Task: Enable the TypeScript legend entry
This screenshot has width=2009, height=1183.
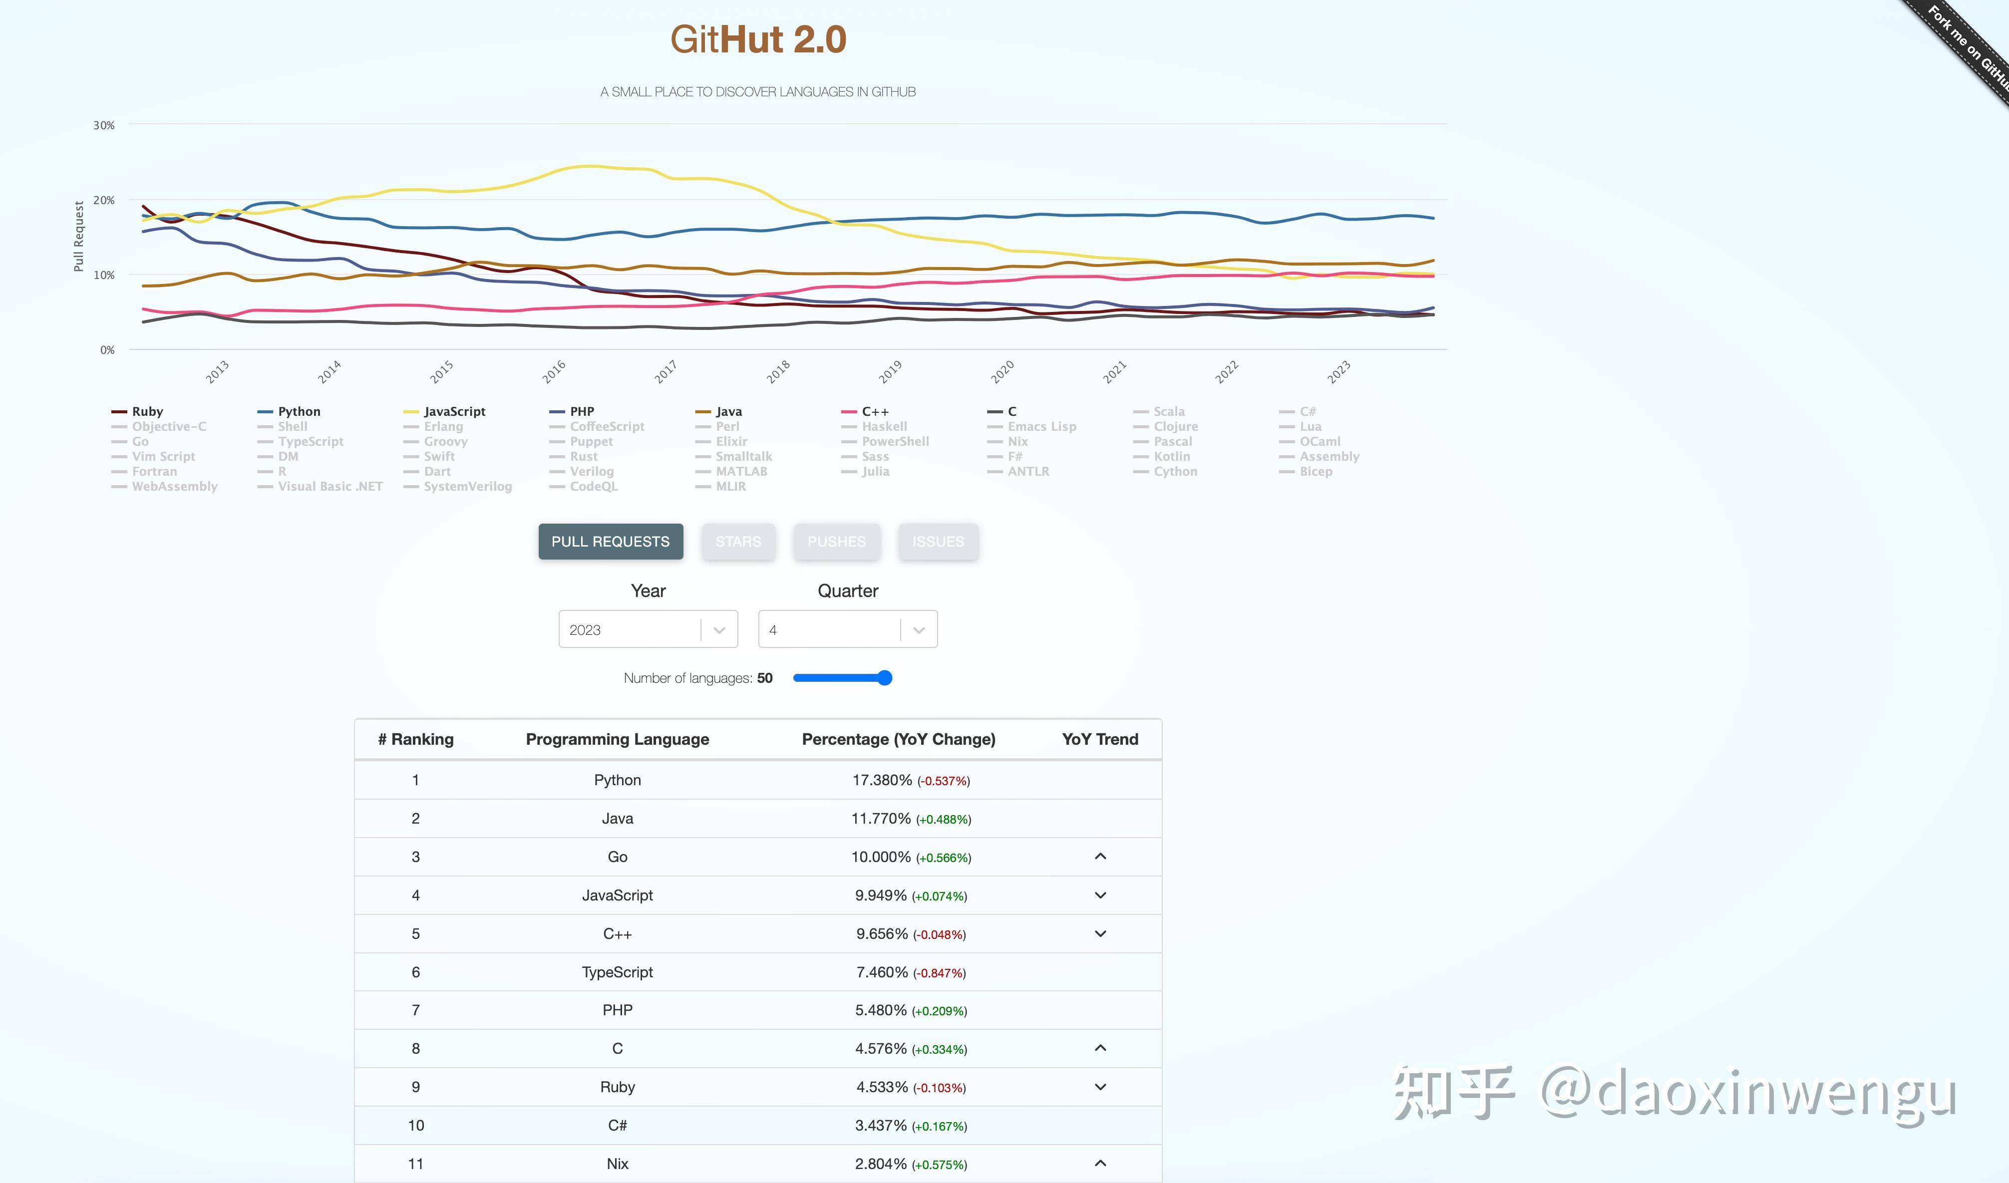Action: 301,442
